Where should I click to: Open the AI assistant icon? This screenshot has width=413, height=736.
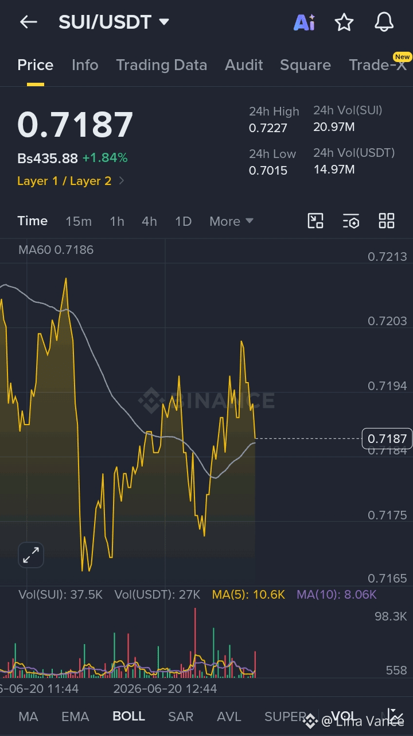point(304,22)
